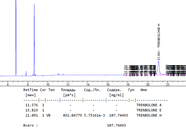
Task: Click the TRENBOLONE H peak at 21.091 minutes
Action: click(159, 65)
